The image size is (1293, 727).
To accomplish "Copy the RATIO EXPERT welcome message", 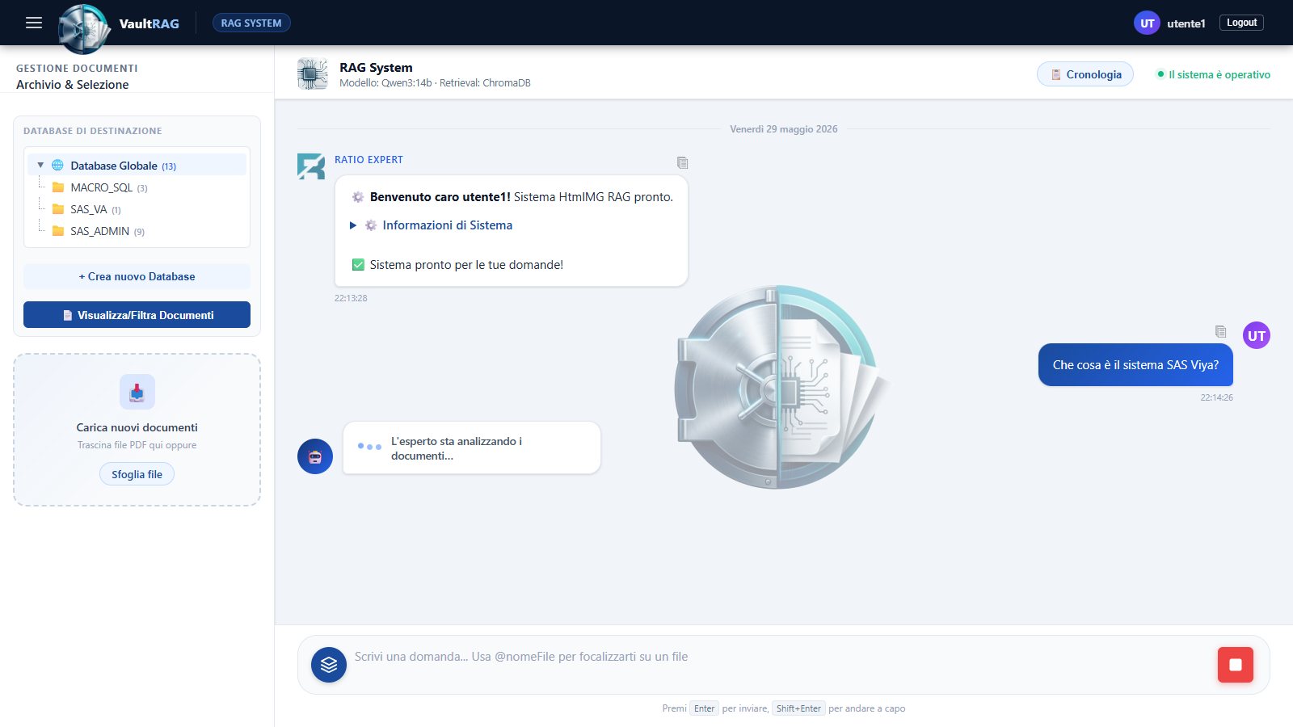I will tap(683, 162).
